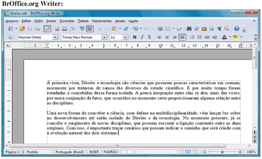This screenshot has height=159, width=262.
Task: Click the status bar zoom slider handle
Action: [x=222, y=152]
